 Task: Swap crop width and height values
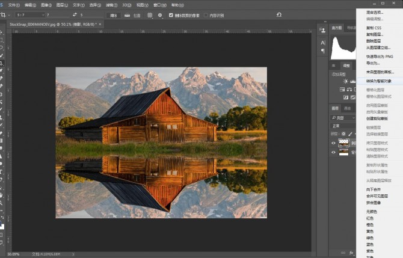(x=73, y=14)
